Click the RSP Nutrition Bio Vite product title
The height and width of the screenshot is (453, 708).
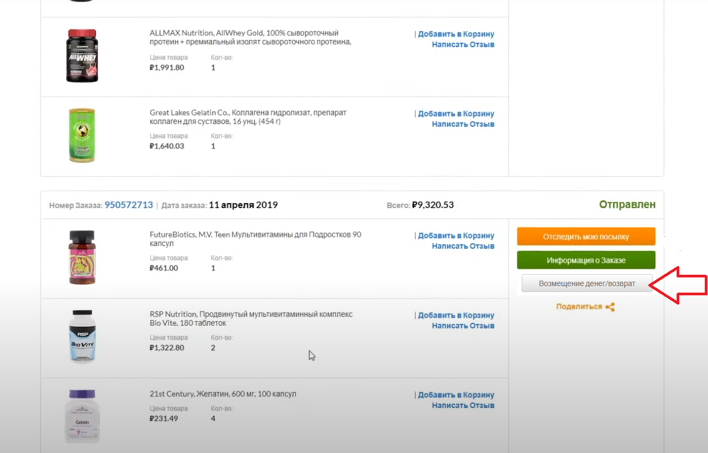click(251, 319)
